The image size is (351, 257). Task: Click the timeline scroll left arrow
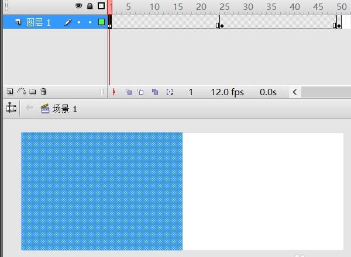tap(295, 92)
